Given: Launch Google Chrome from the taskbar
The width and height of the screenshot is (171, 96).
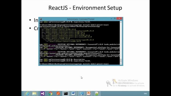Looking at the screenshot, I should click(50, 94).
